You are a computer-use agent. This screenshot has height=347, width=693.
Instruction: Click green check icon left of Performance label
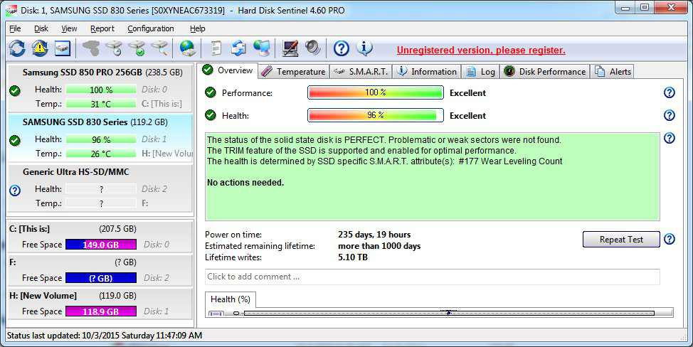211,92
